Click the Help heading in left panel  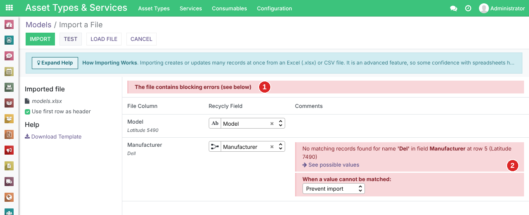coord(32,124)
